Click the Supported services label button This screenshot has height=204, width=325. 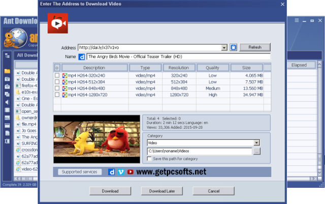coord(80,172)
